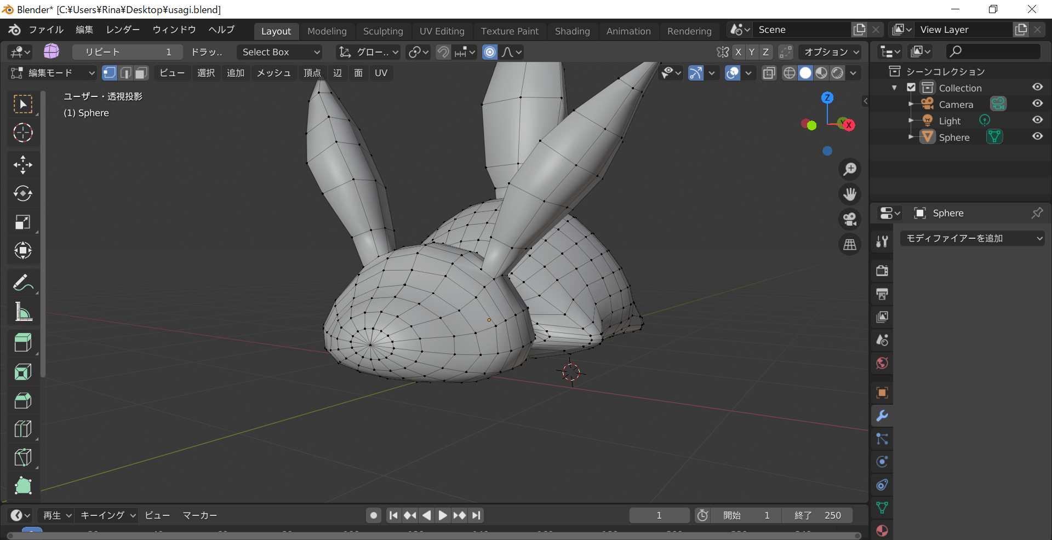Image resolution: width=1052 pixels, height=540 pixels.
Task: Switch to rendered viewport shading
Action: pyautogui.click(x=837, y=73)
